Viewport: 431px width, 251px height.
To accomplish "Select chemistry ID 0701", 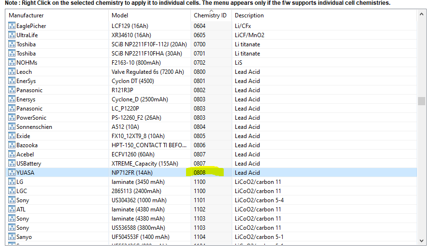I will point(200,54).
